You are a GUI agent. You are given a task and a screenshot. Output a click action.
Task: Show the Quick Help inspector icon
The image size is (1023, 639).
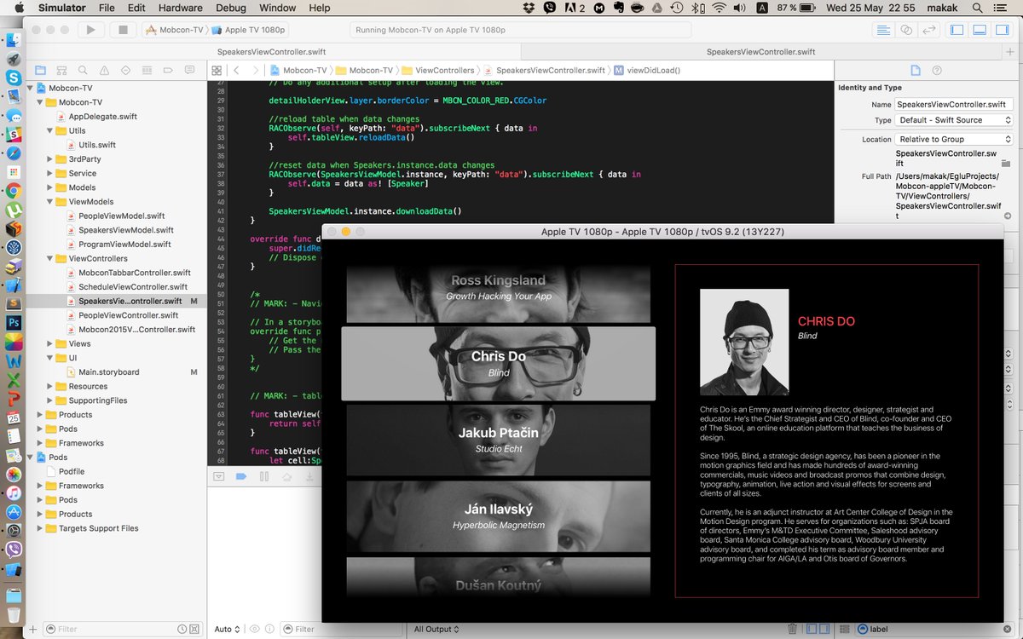tap(937, 70)
